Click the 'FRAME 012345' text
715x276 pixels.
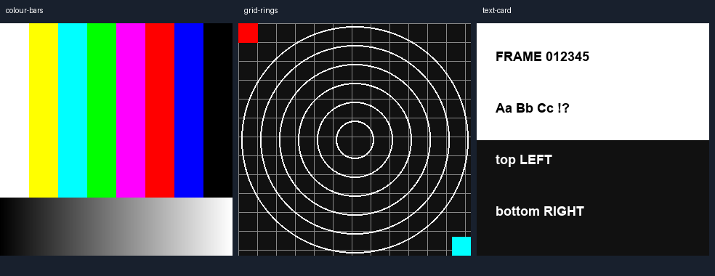542,57
